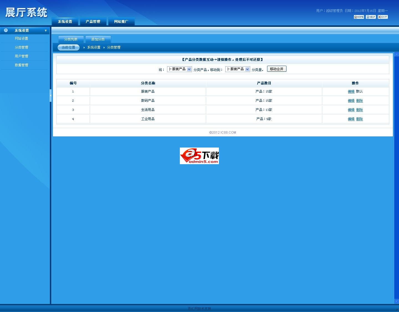Click the 工业用品 category name cell
Image resolution: width=399 pixels, height=312 pixels.
tap(148, 119)
